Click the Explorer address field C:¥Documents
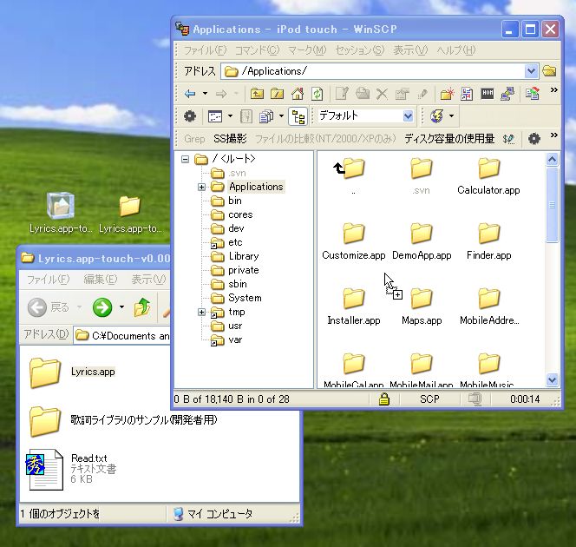The height and width of the screenshot is (547, 576). (x=121, y=336)
